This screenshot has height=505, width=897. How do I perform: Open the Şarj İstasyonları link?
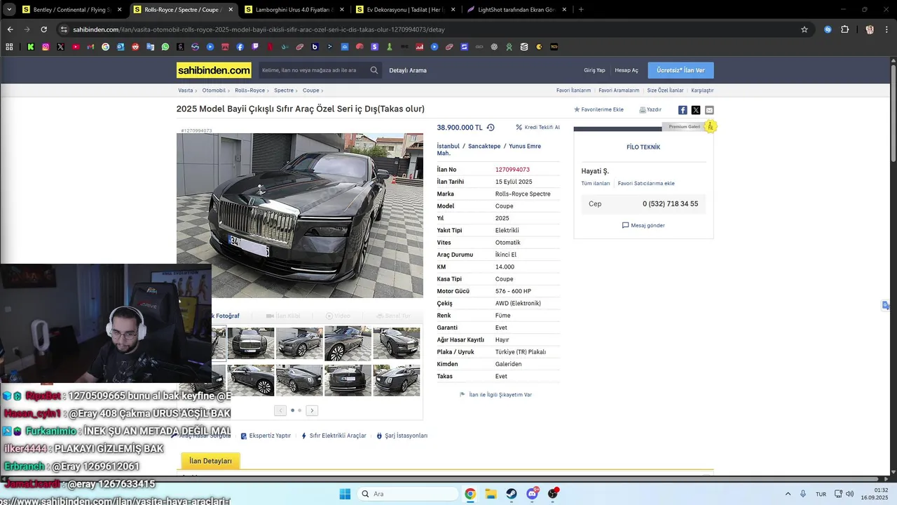[402, 436]
